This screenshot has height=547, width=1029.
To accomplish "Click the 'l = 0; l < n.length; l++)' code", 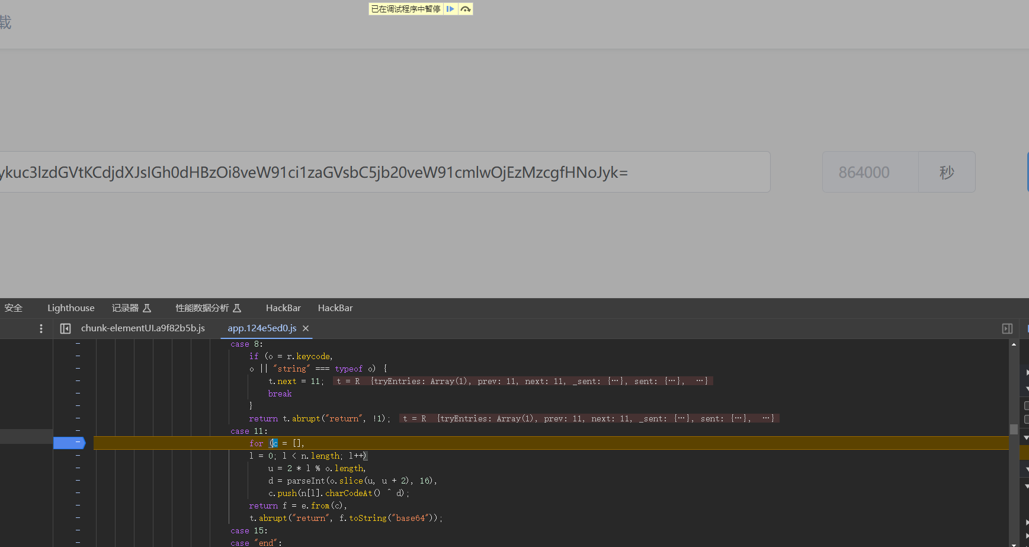I will (x=308, y=456).
